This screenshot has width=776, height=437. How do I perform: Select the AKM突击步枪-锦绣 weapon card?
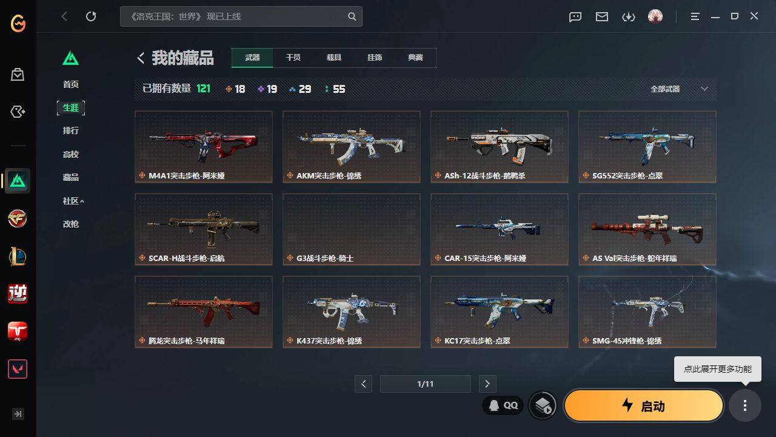(x=352, y=146)
